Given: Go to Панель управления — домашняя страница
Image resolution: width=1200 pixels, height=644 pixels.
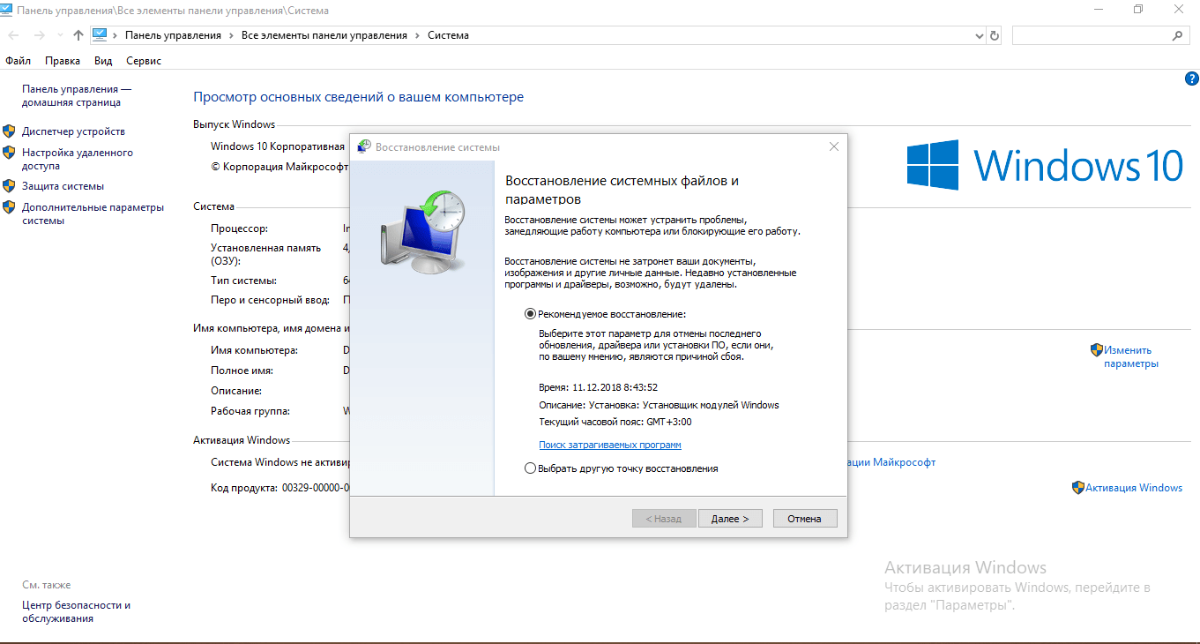Looking at the screenshot, I should point(77,96).
